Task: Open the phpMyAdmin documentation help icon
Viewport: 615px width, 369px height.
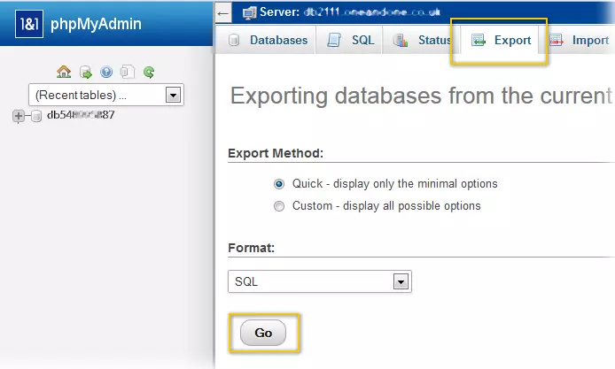Action: pos(106,72)
